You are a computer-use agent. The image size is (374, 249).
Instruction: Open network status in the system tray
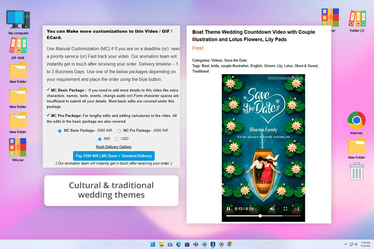tap(351, 244)
